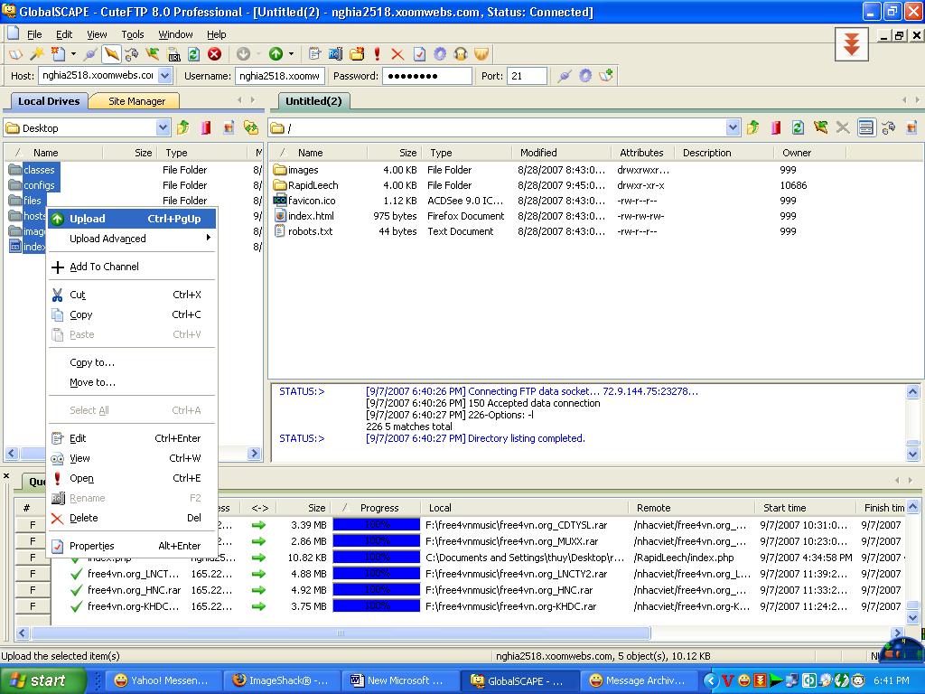Screen dimensions: 925x694
Task: Open the Upload toolbar button dropdown arrow
Action: point(291,54)
